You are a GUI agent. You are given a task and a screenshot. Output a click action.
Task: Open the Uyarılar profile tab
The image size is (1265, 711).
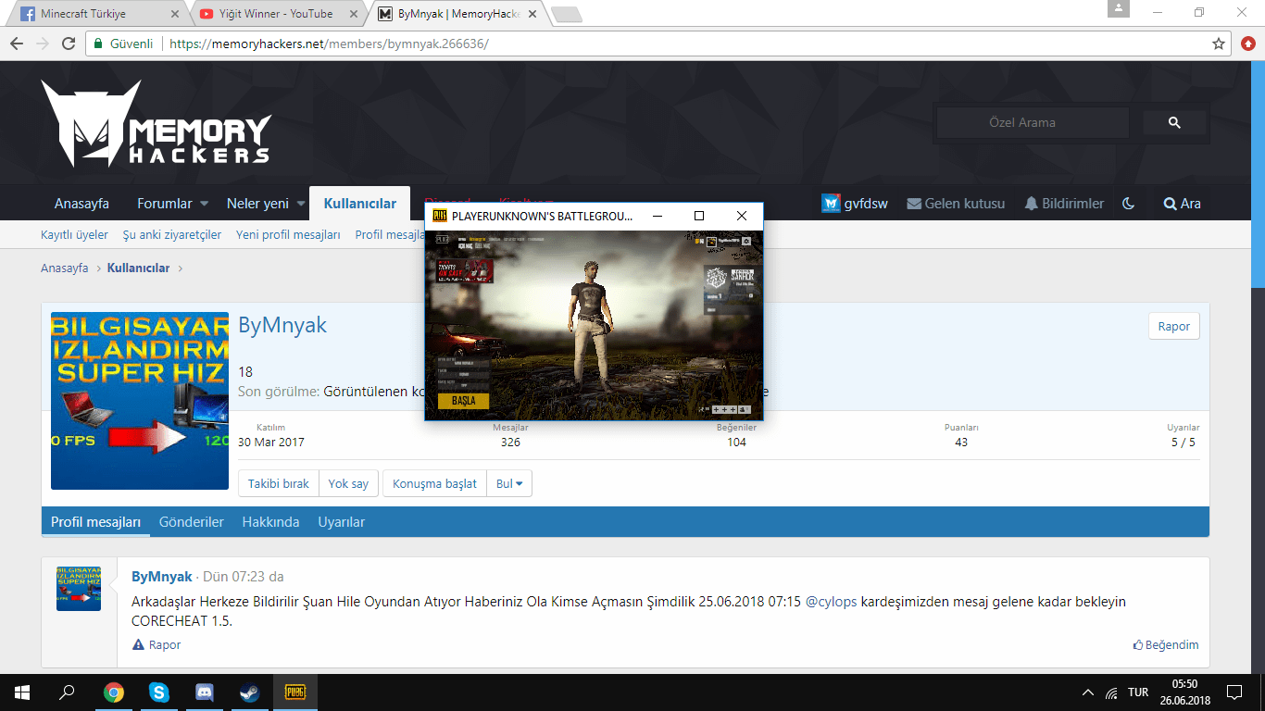[x=342, y=522]
